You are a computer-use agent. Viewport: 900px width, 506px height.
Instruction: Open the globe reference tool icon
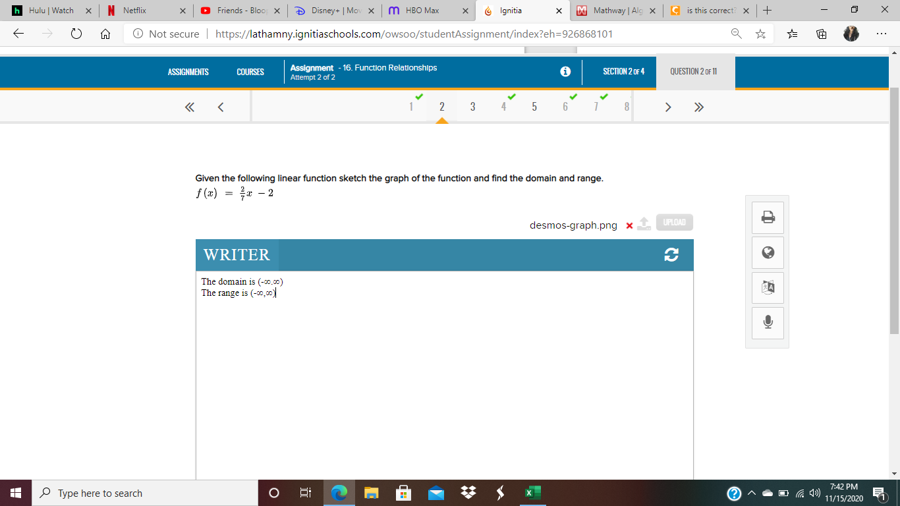tap(768, 253)
